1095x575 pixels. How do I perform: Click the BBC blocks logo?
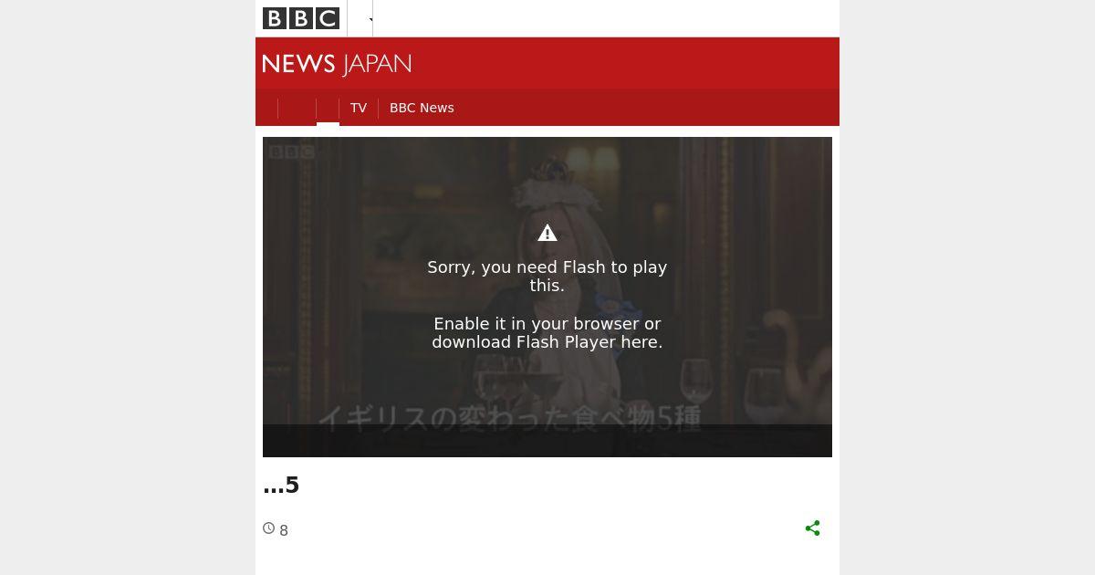point(301,18)
